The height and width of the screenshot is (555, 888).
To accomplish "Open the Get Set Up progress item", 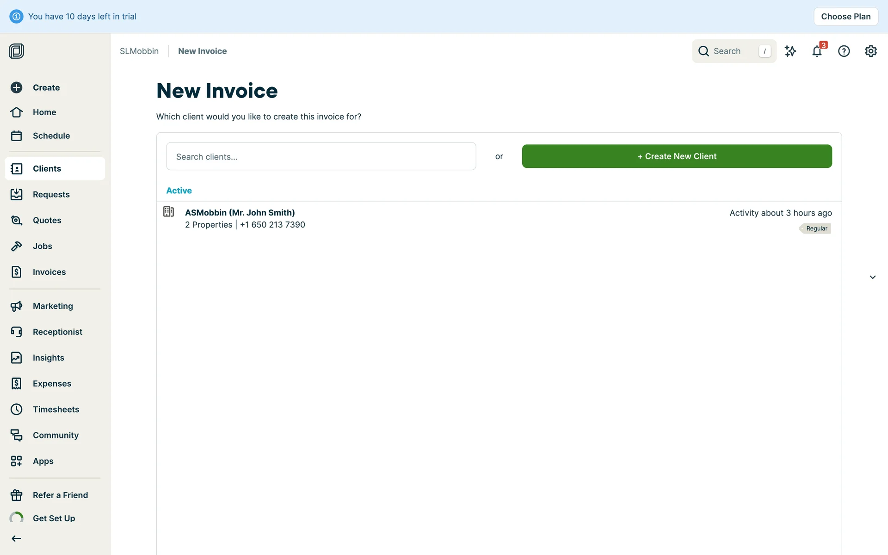I will point(54,518).
